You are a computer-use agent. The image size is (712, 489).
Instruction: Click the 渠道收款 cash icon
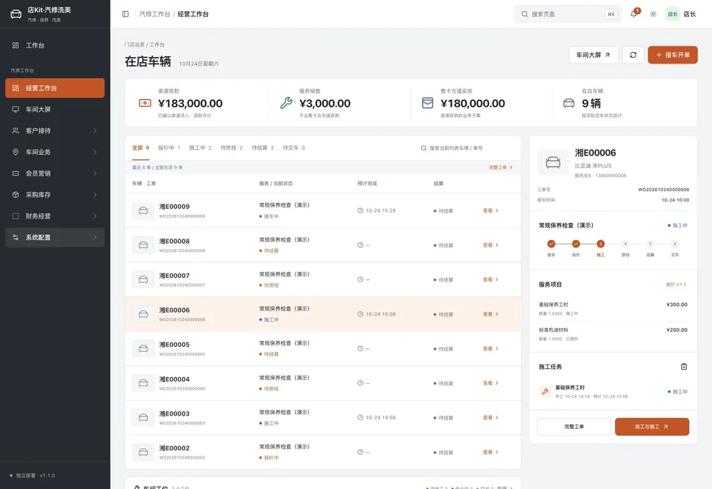[145, 103]
